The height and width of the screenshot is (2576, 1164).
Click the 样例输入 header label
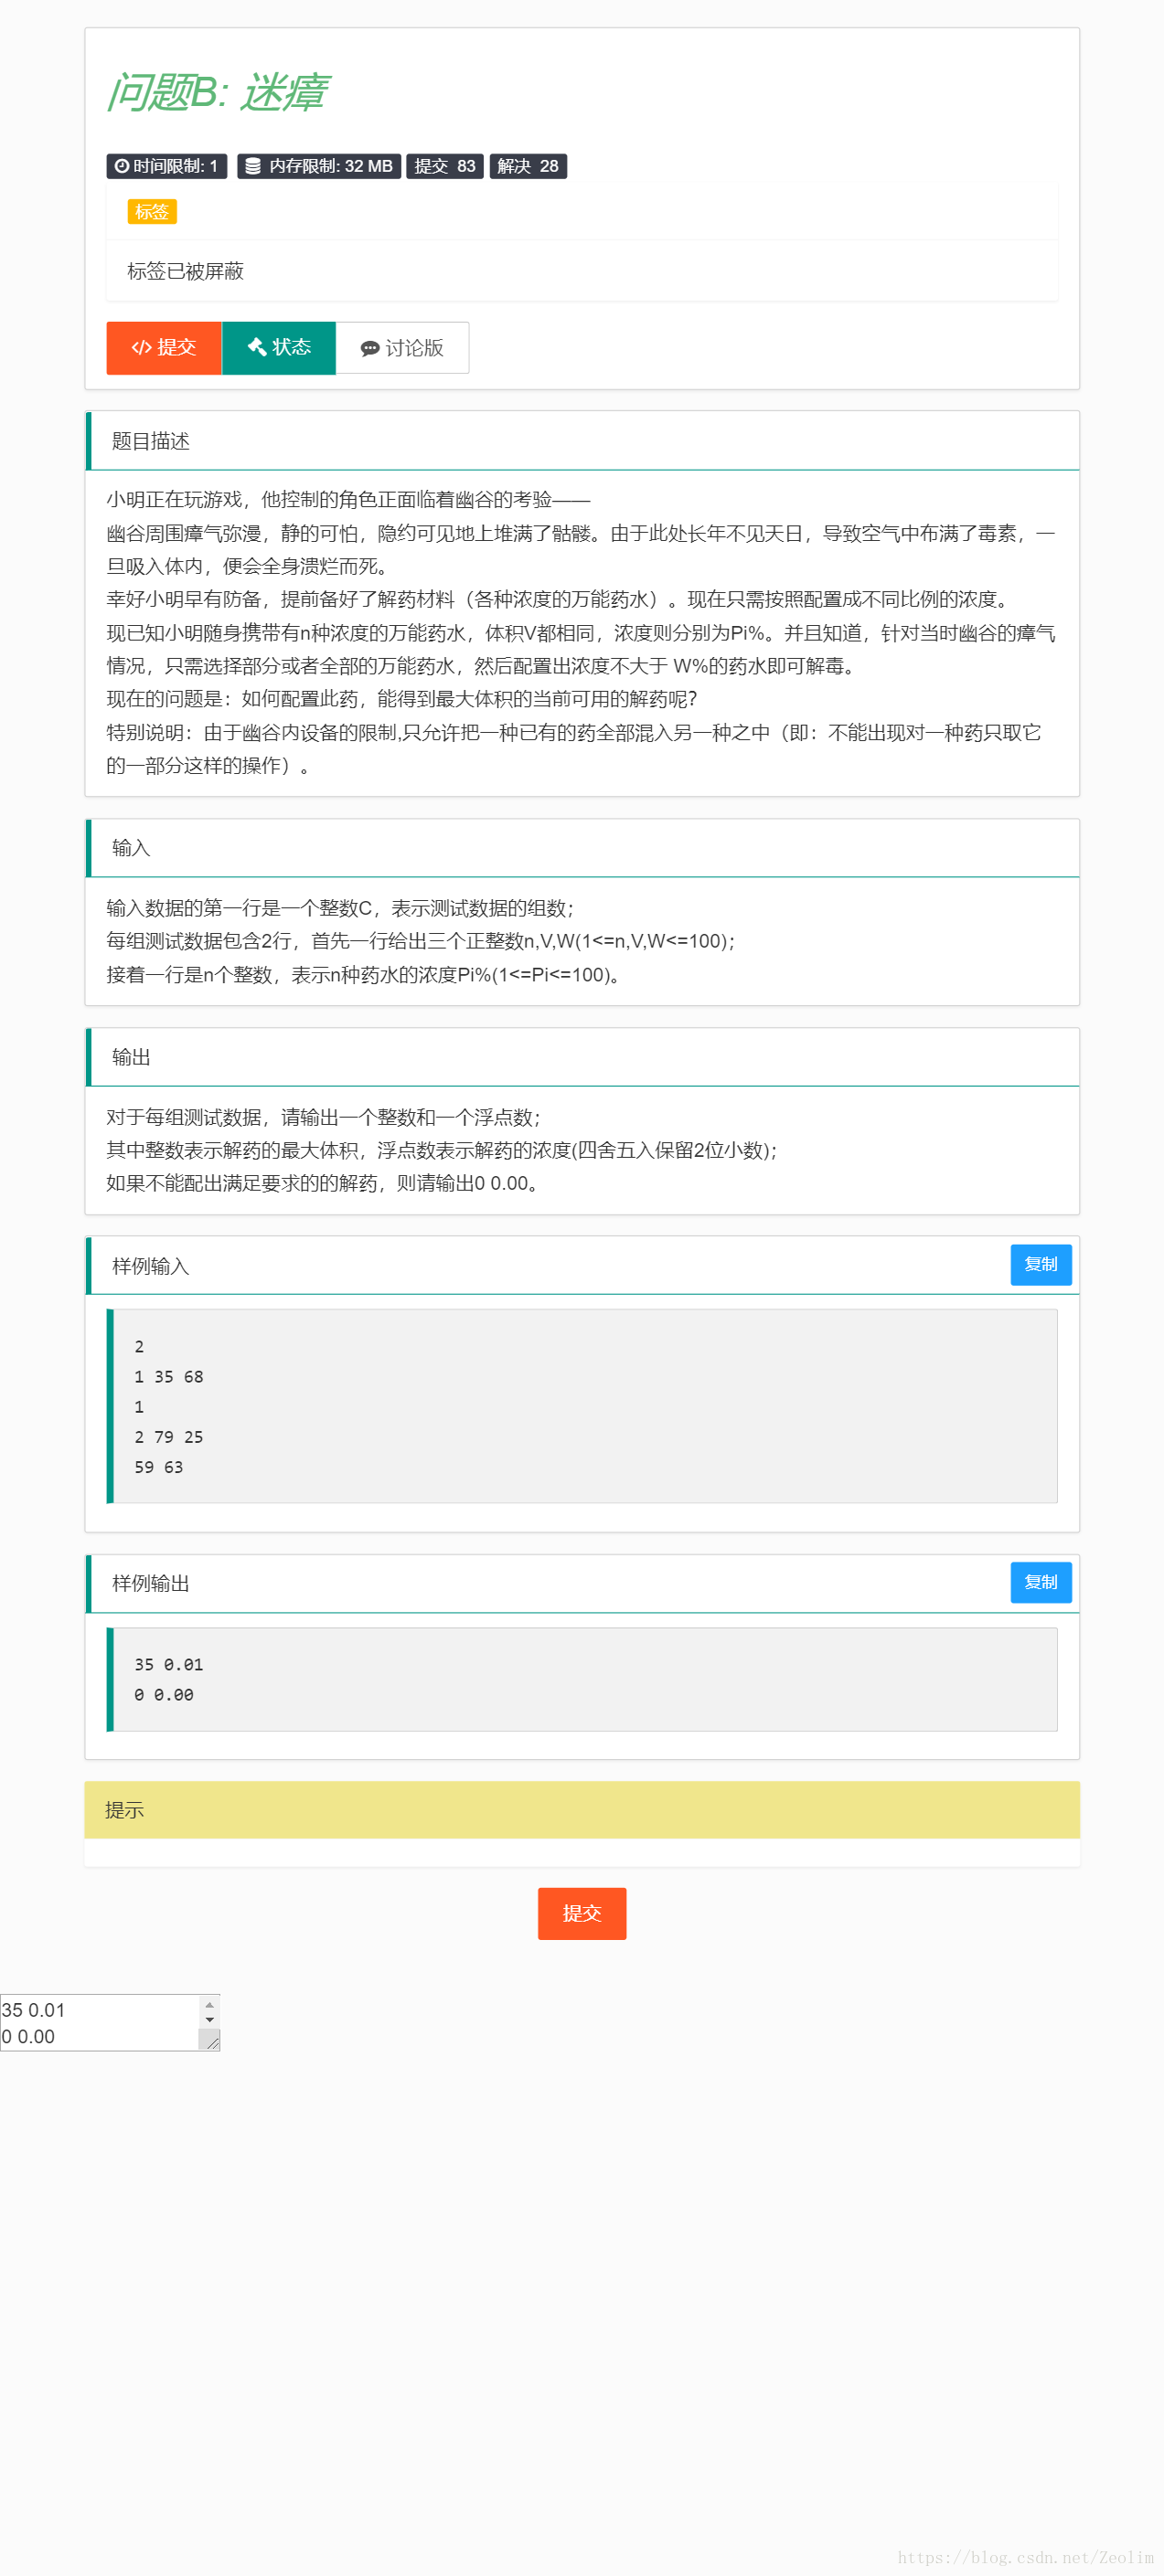pyautogui.click(x=150, y=1266)
